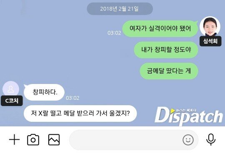The width and height of the screenshot is (225, 153).
Task: Open the C코치 default profile avatar
Action: 11,89
